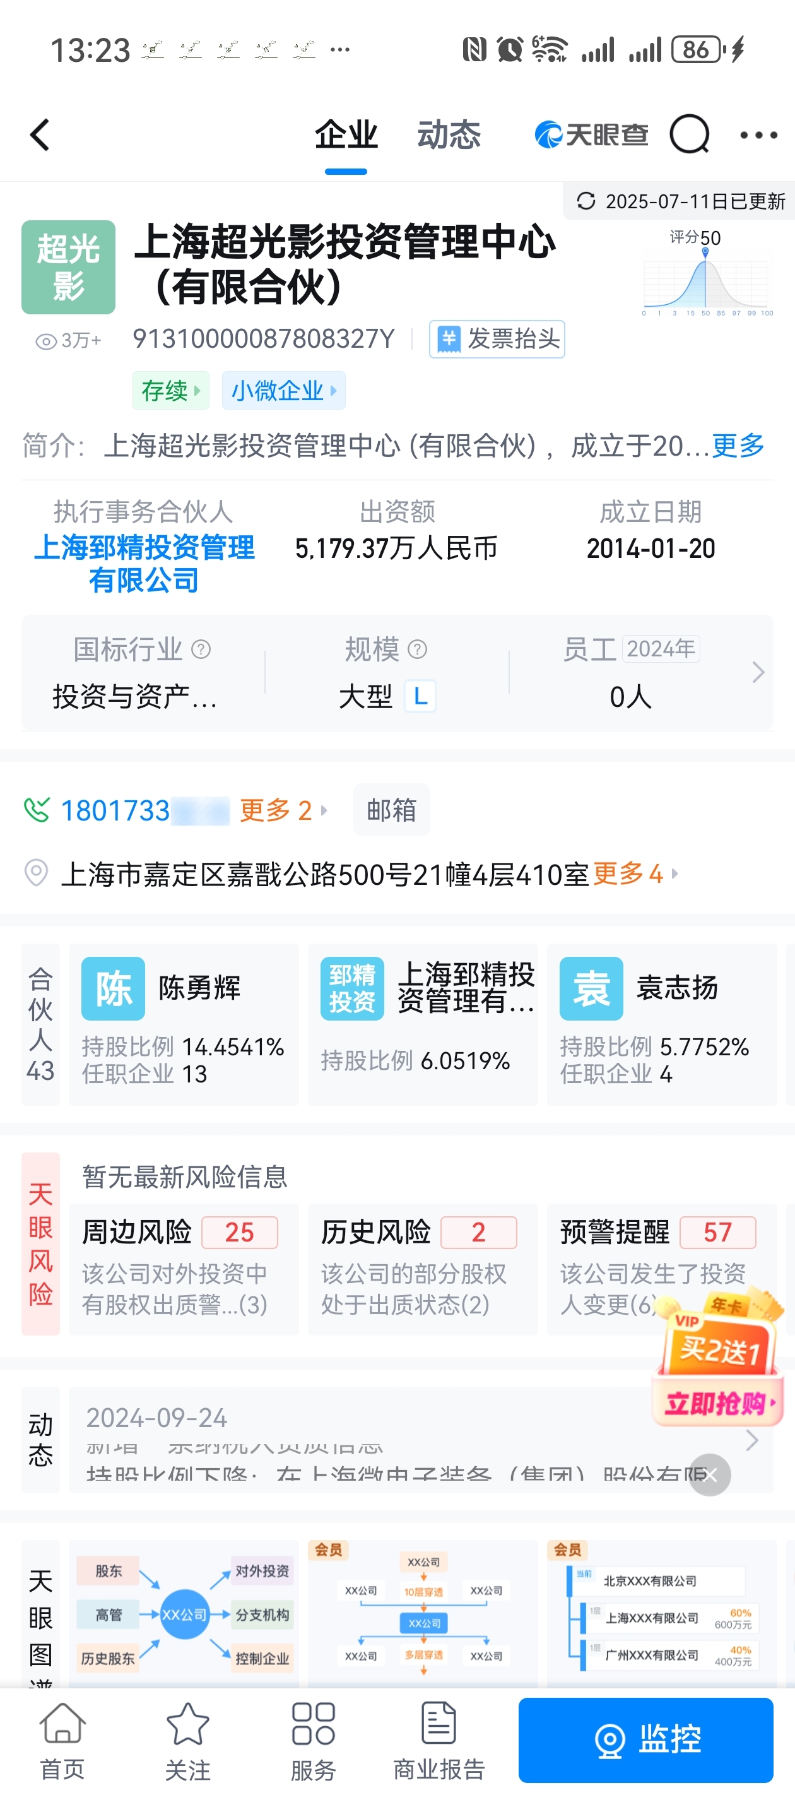This screenshot has width=795, height=1795.
Task: Tap the Tianyancha logo
Action: [591, 134]
